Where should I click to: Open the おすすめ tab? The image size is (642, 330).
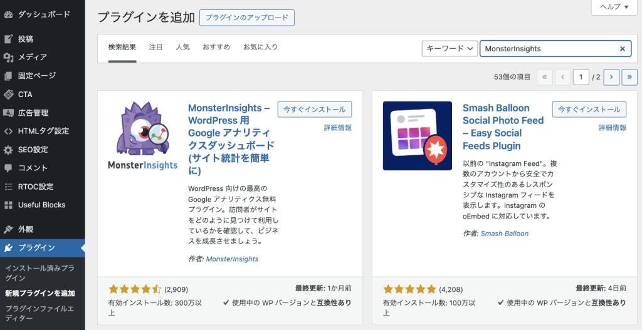click(216, 47)
